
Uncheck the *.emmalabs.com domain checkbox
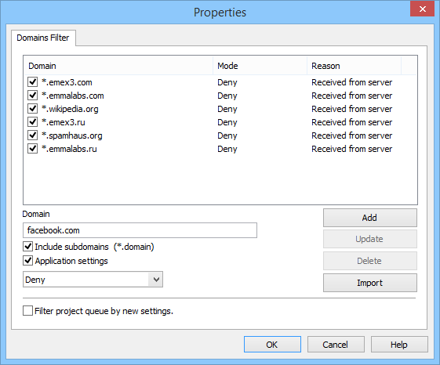pos(33,96)
